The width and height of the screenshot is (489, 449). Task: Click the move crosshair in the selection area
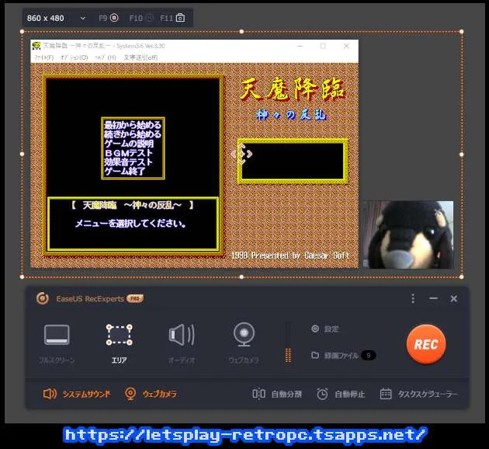[241, 154]
